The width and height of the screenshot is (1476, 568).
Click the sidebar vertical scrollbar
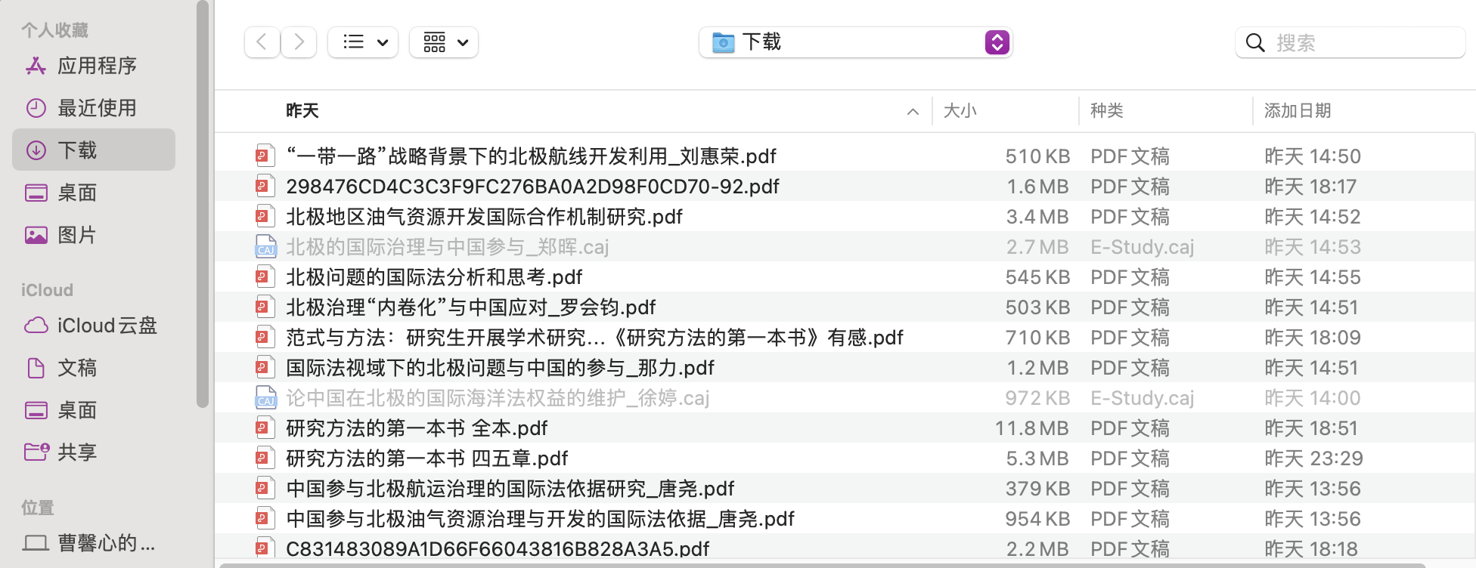pyautogui.click(x=202, y=204)
